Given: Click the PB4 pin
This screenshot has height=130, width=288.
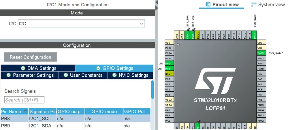Looking at the screenshot, I should click(x=219, y=35).
